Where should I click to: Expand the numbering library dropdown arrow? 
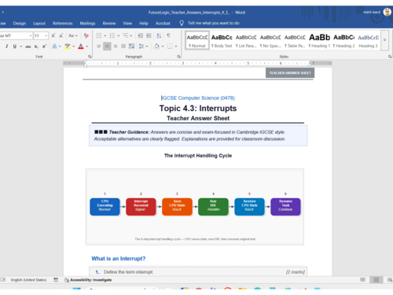(x=119, y=35)
